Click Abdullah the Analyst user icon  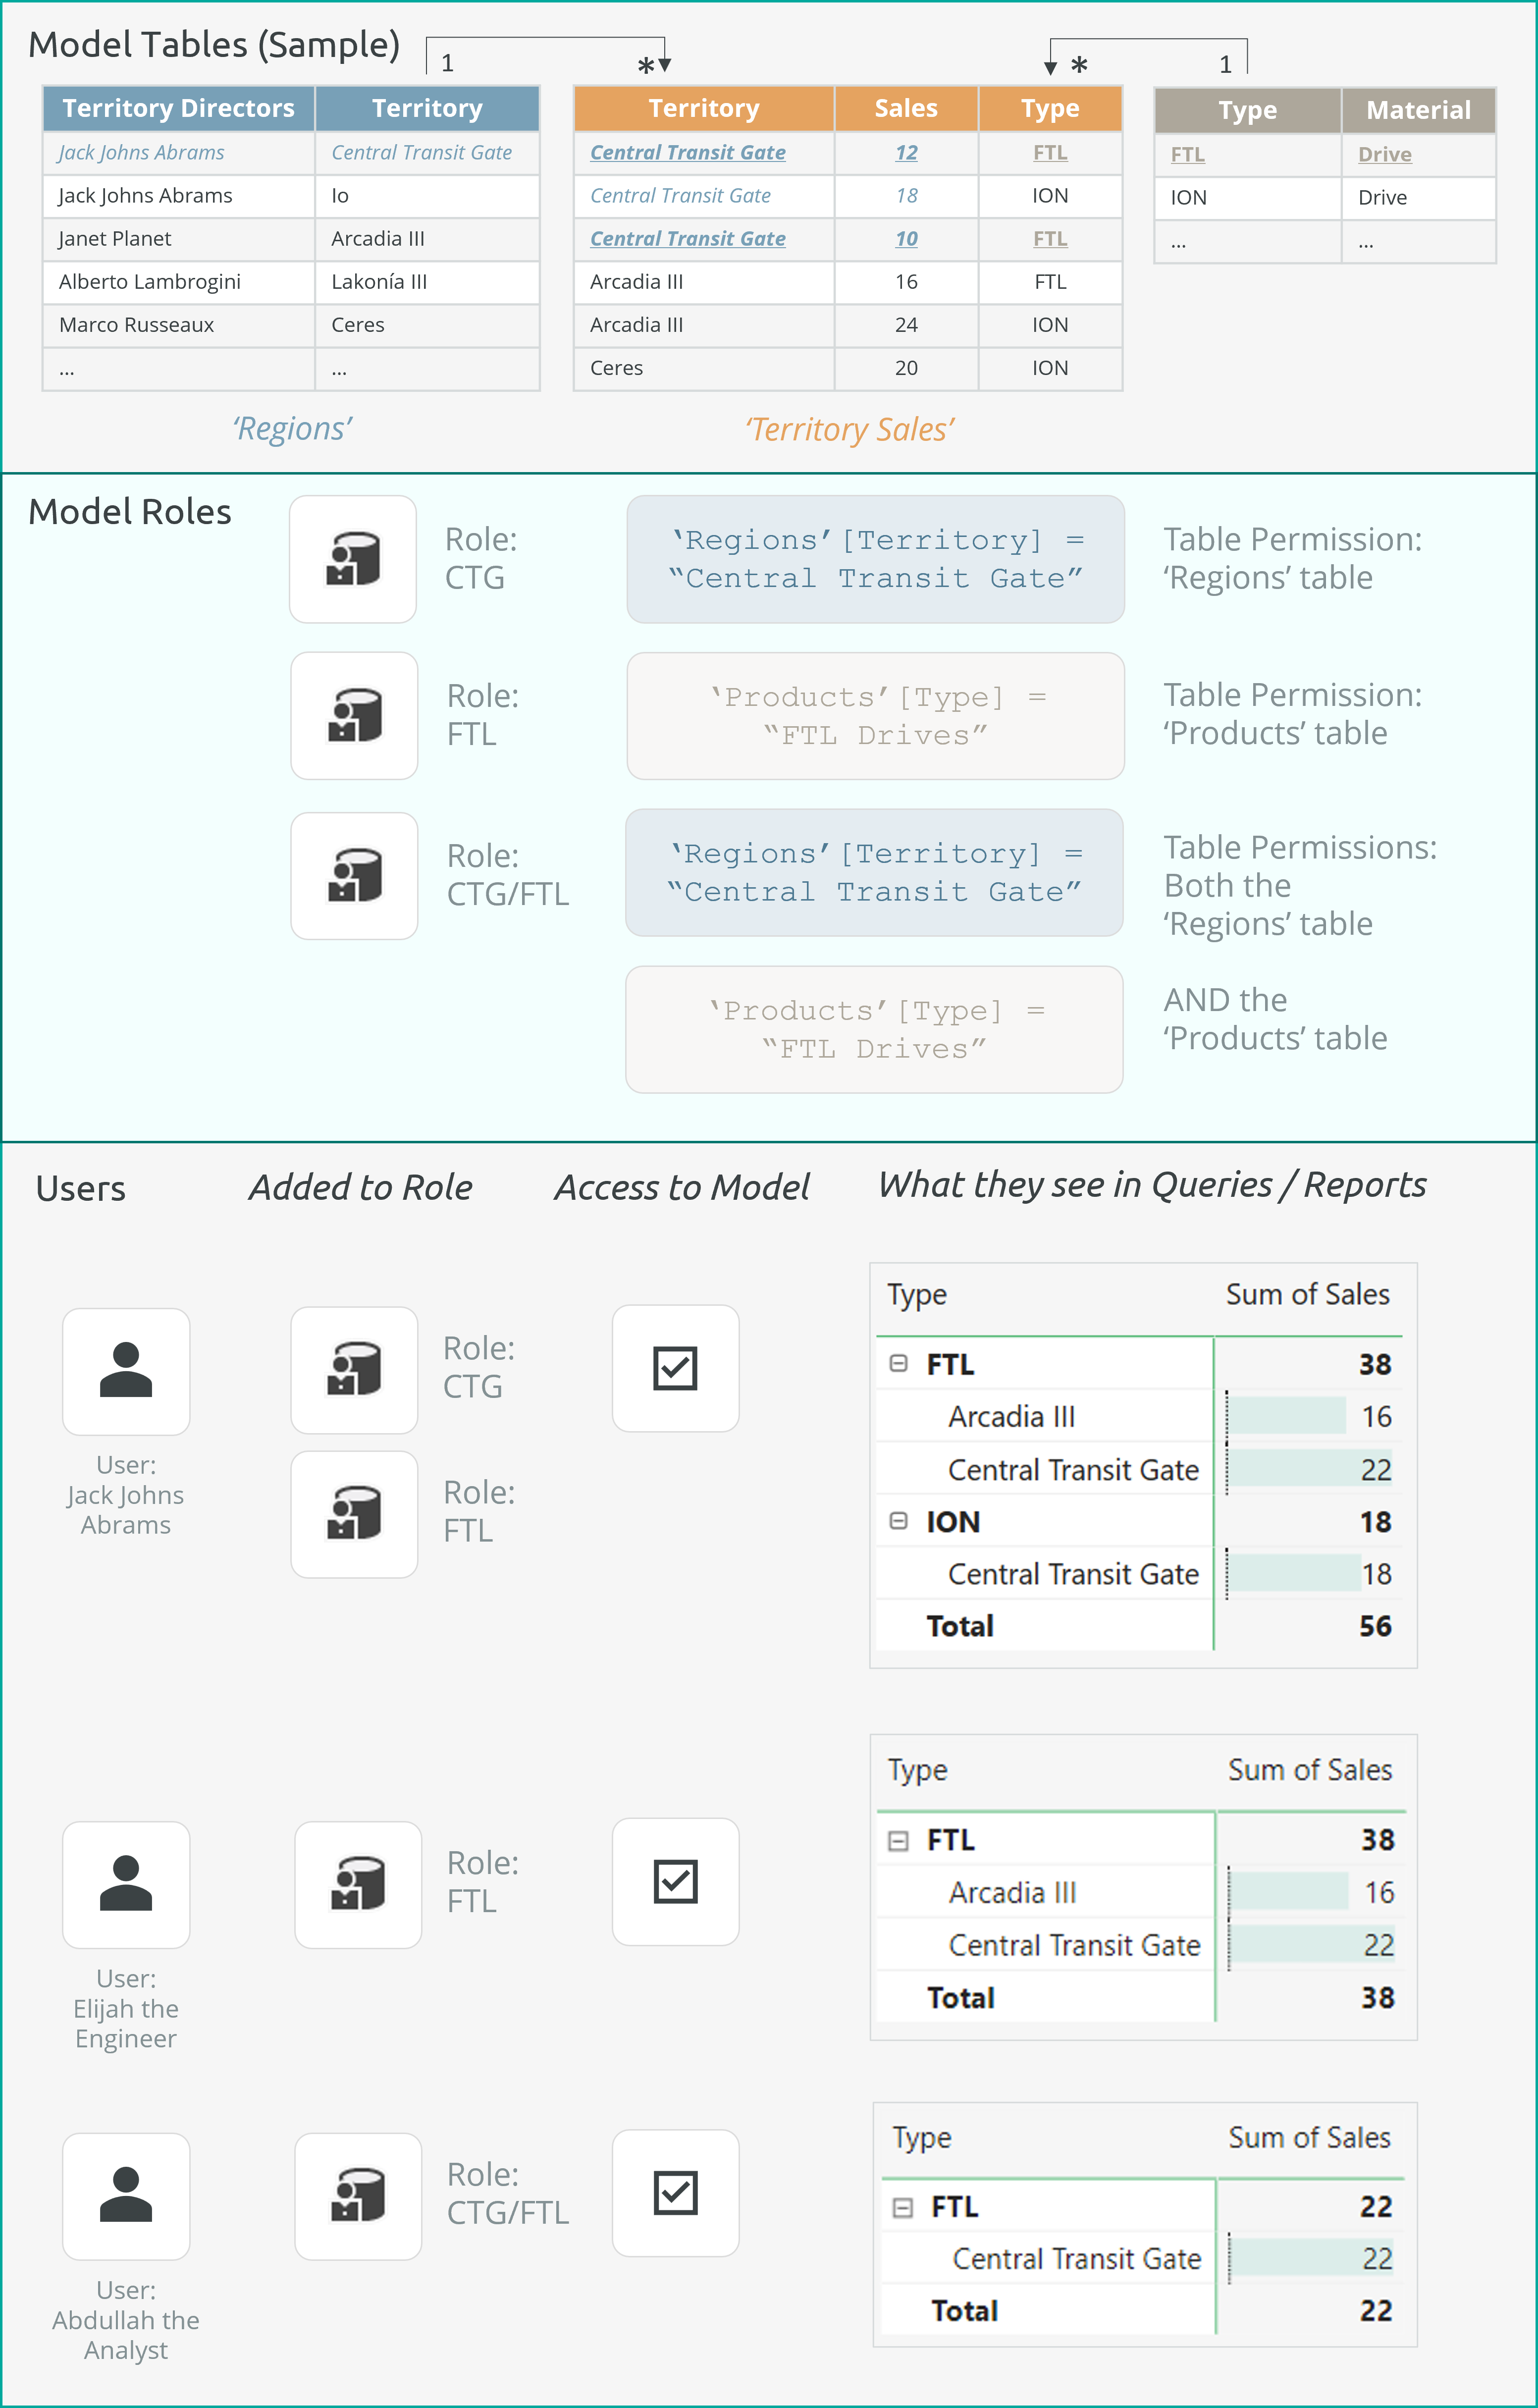tap(126, 2197)
